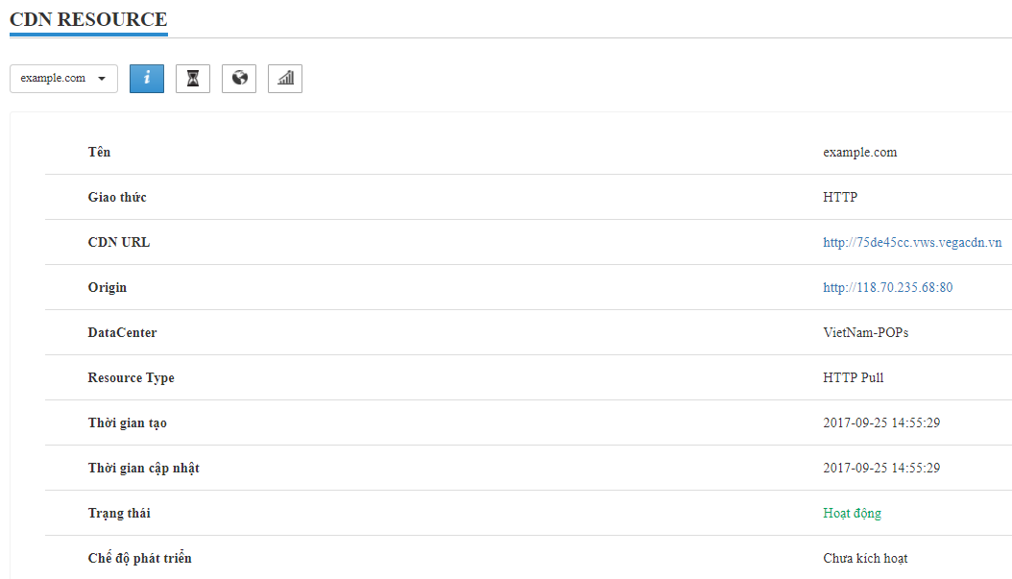Click the CDN RESOURCE page heading
Image resolution: width=1012 pixels, height=579 pixels.
coord(88,20)
